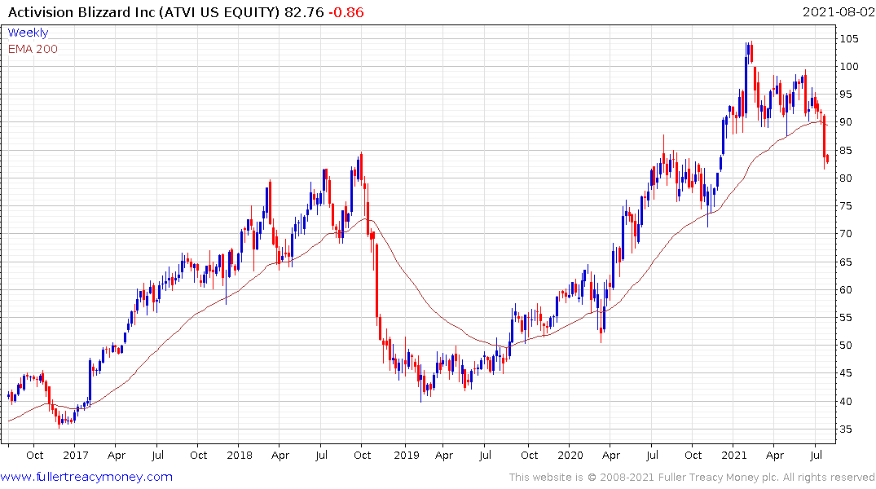The image size is (876, 489).
Task: Select the 55 price axis label
Action: 846,317
